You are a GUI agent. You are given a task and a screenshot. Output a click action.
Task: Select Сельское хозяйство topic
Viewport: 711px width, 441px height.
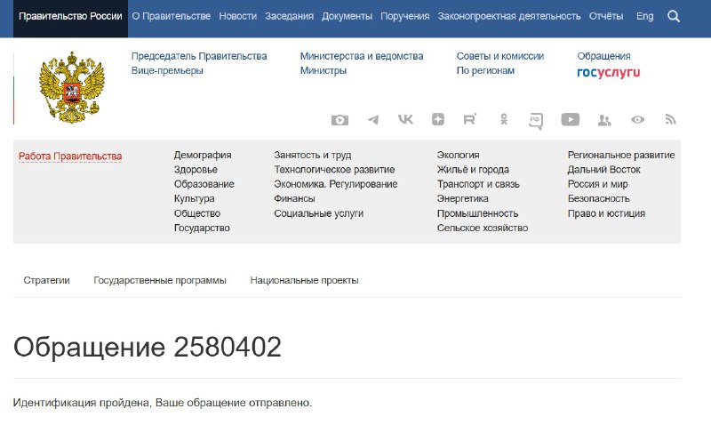(483, 228)
